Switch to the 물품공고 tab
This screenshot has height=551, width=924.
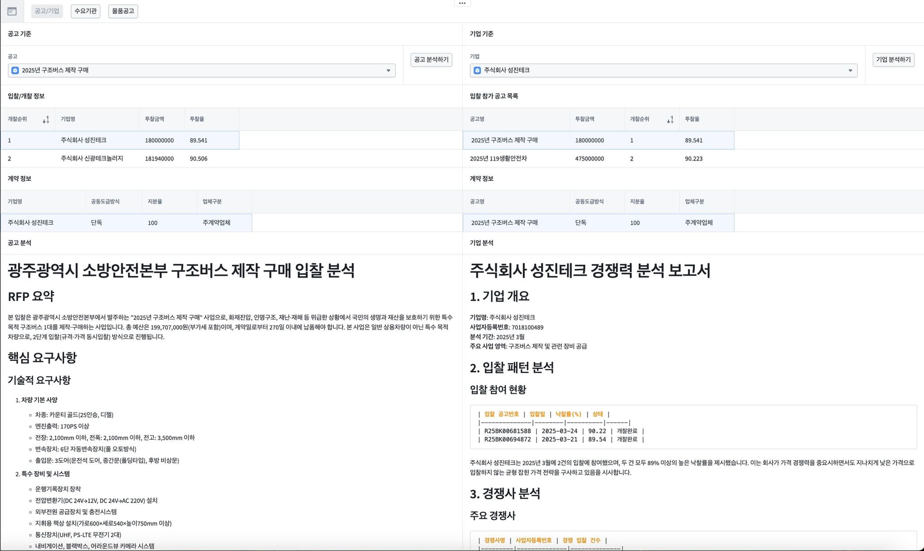click(123, 11)
